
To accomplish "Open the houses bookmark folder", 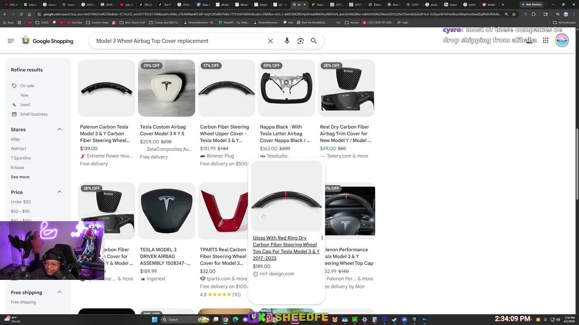I will tap(351, 22).
